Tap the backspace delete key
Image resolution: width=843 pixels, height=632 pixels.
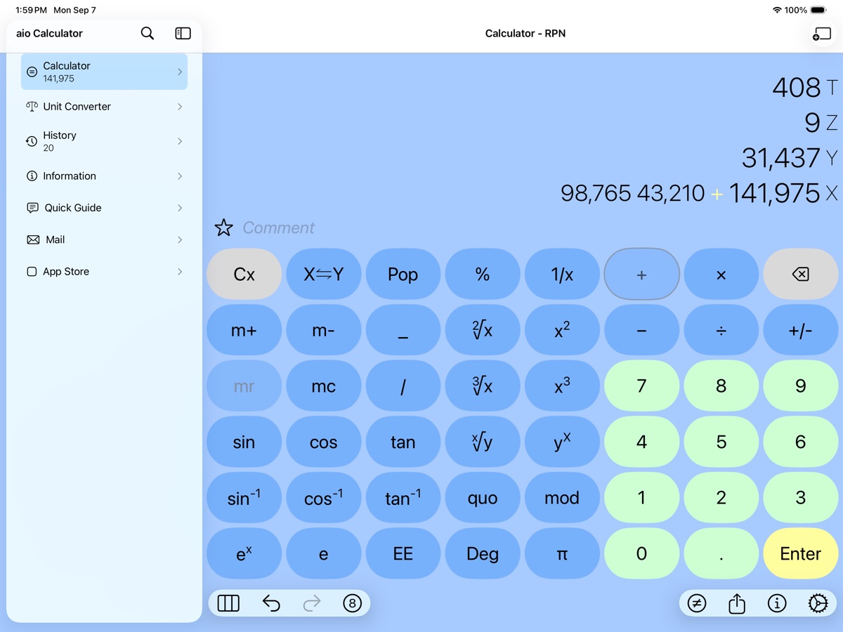[800, 275]
